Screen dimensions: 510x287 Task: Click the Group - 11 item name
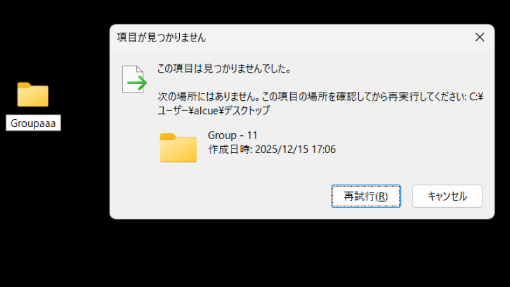point(233,135)
